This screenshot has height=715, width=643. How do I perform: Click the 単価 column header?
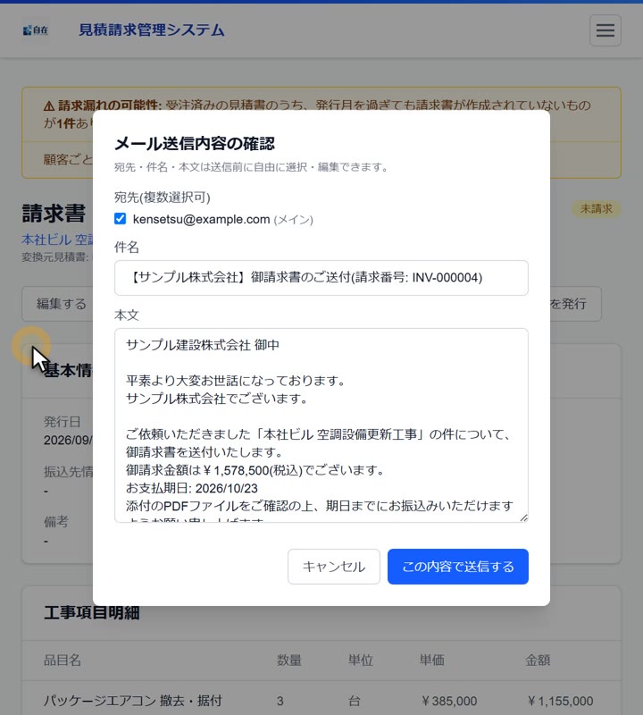tap(431, 660)
